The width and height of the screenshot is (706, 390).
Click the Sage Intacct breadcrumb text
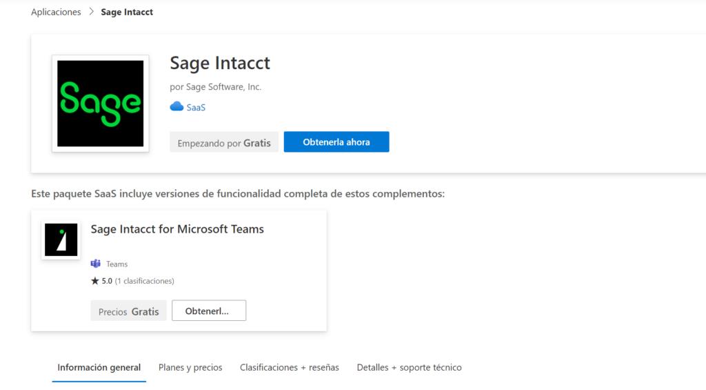[127, 12]
